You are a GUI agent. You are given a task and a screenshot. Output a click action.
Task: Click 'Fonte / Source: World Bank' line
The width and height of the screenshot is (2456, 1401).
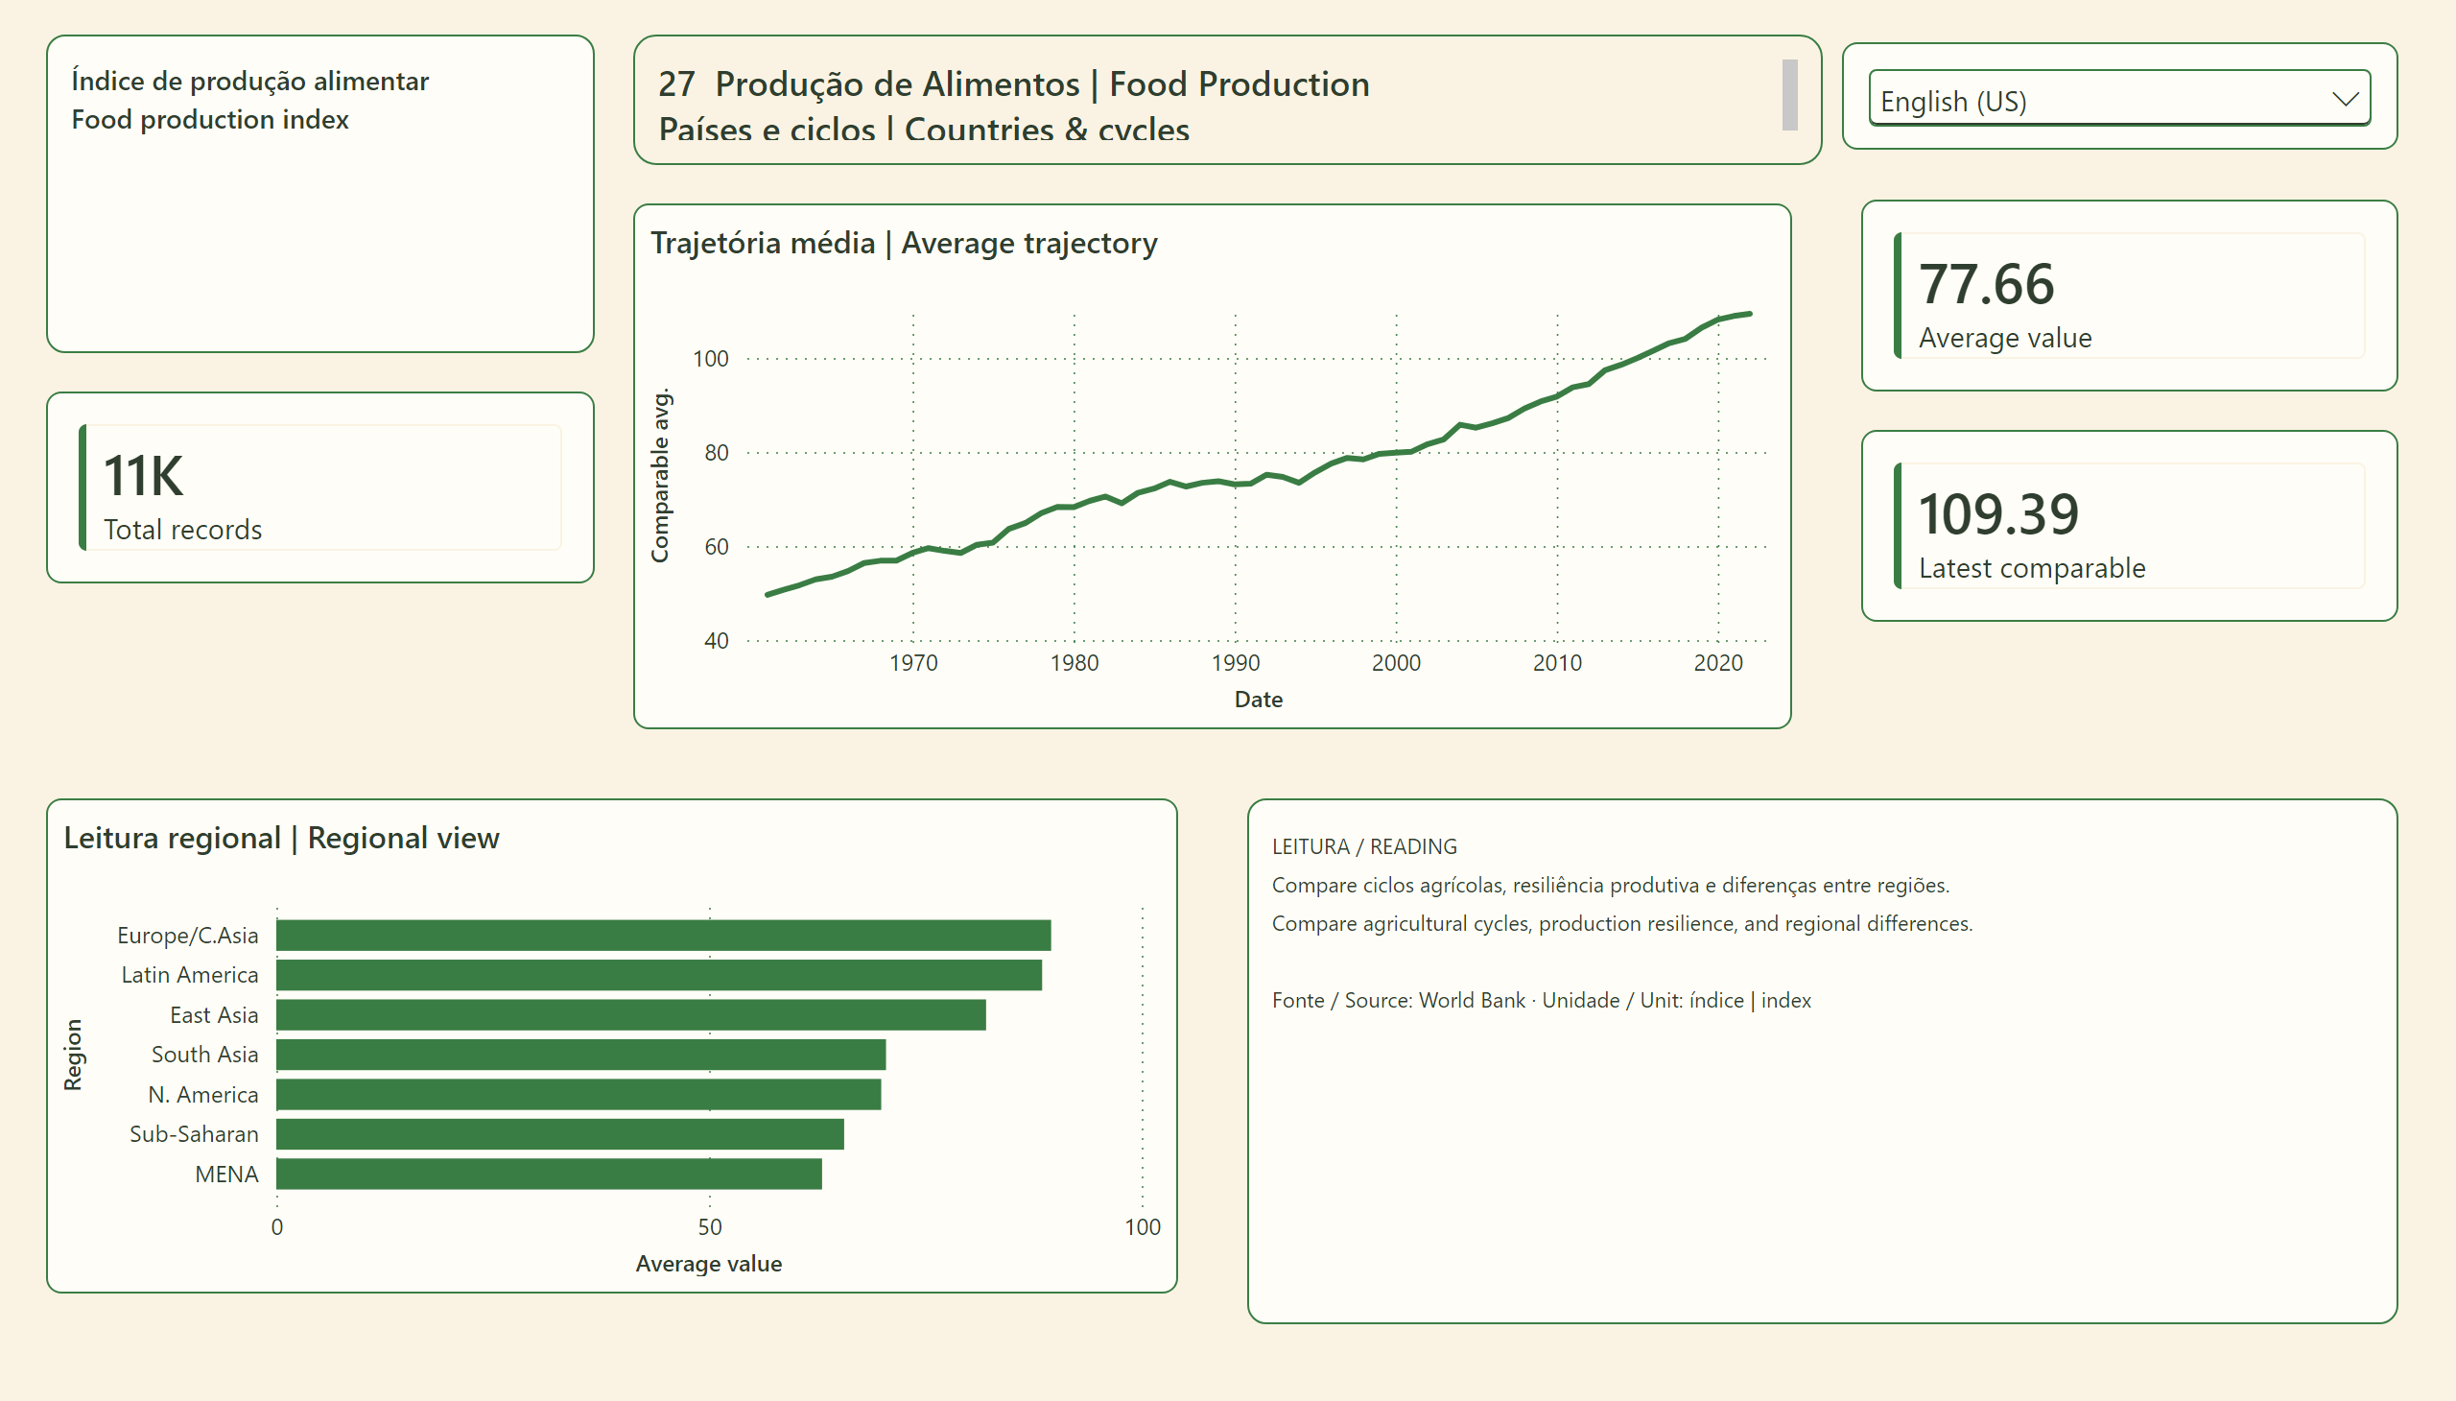point(1541,1001)
